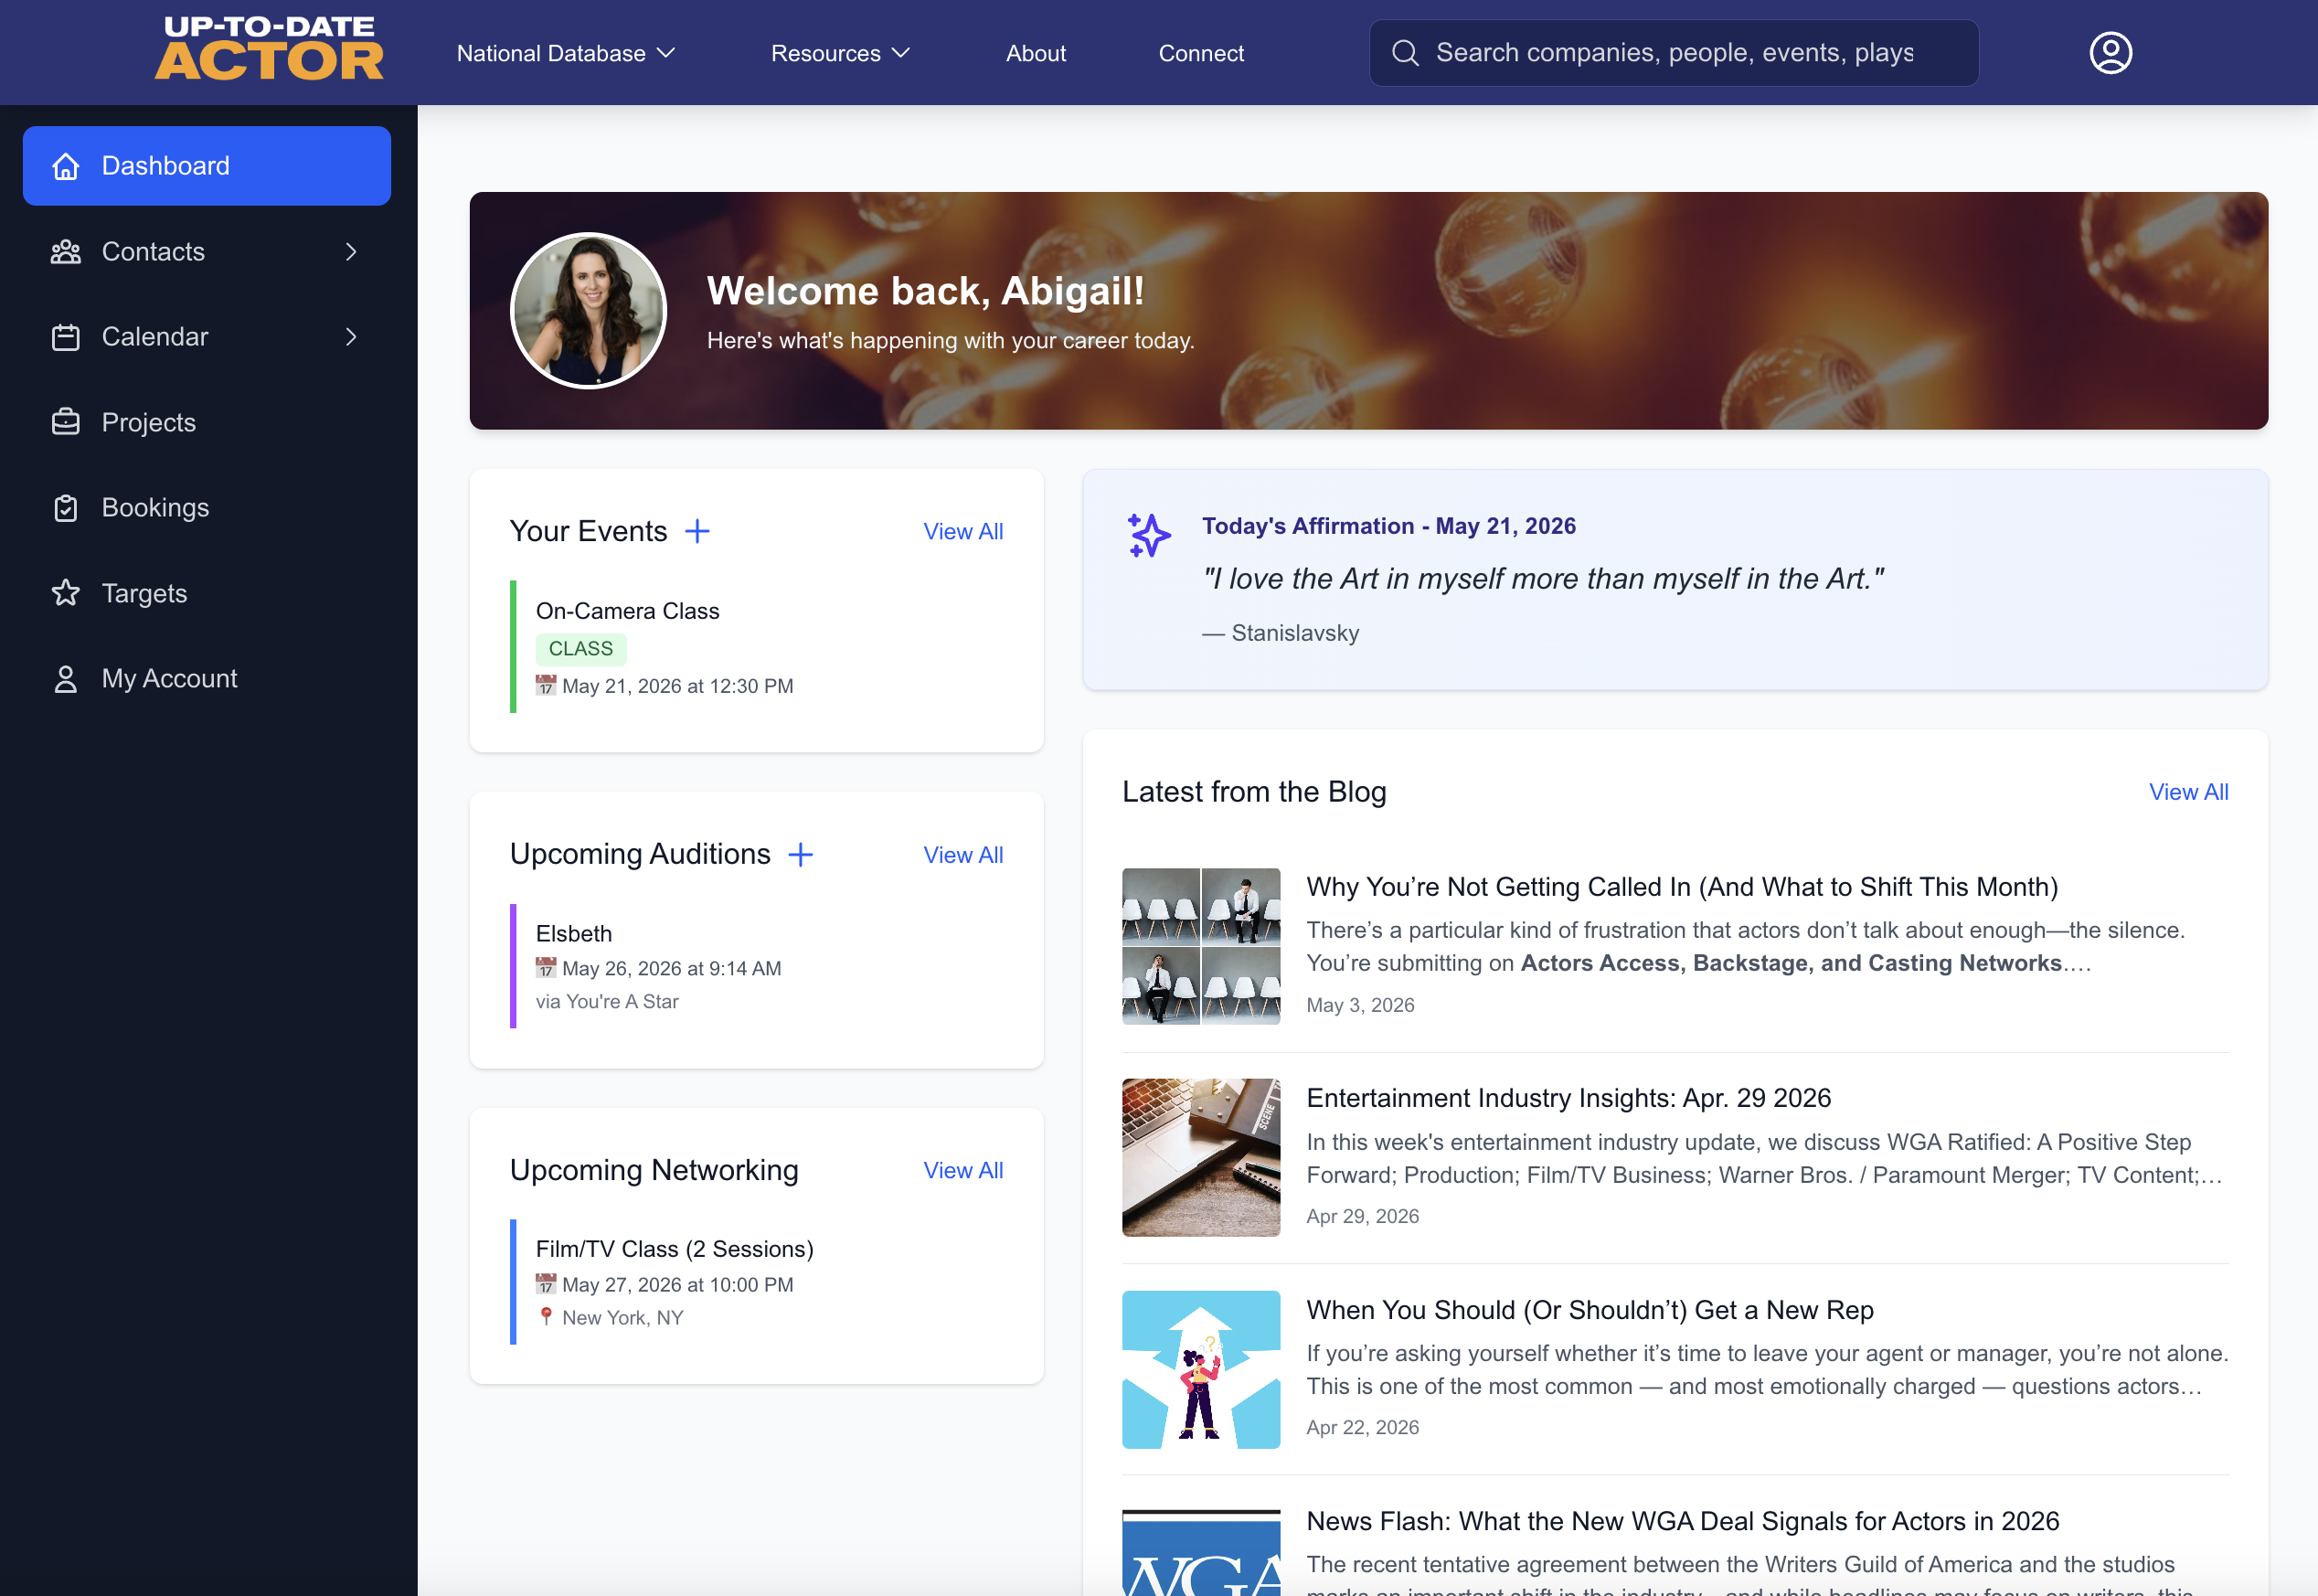Click calendar emoji beside May 26, 2026 date
Screen dimensions: 2318x1596
(545, 968)
